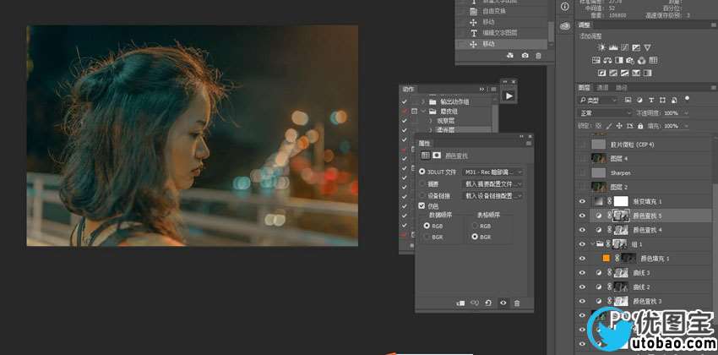This screenshot has width=718, height=355.
Task: Open the Info panel icon
Action: point(564,7)
